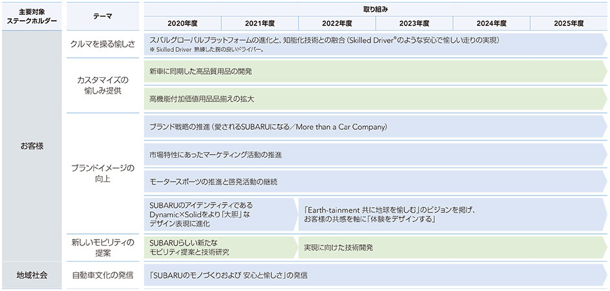Click the Dynamic×Solid design bar
This screenshot has height=291, width=610.
[x=221, y=214]
